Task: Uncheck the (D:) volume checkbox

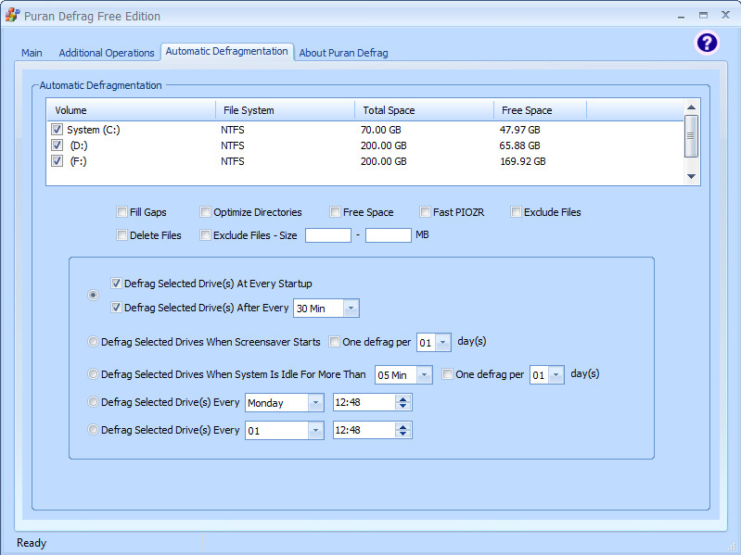Action: pyautogui.click(x=57, y=145)
